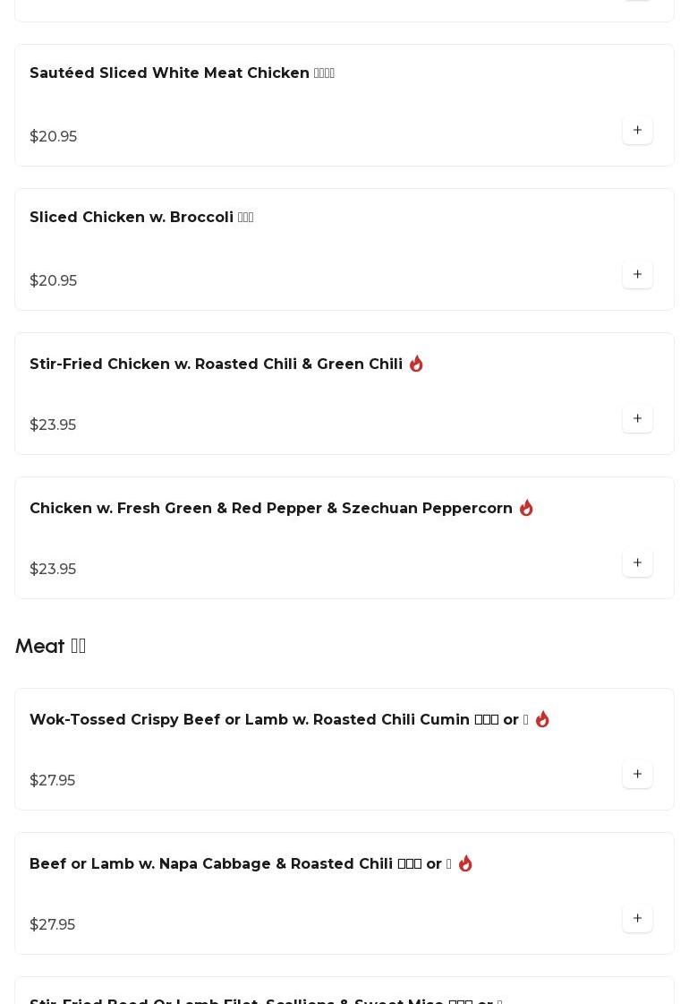Select the Meat section heading
Screen dimensions: 689x1004
(50, 646)
